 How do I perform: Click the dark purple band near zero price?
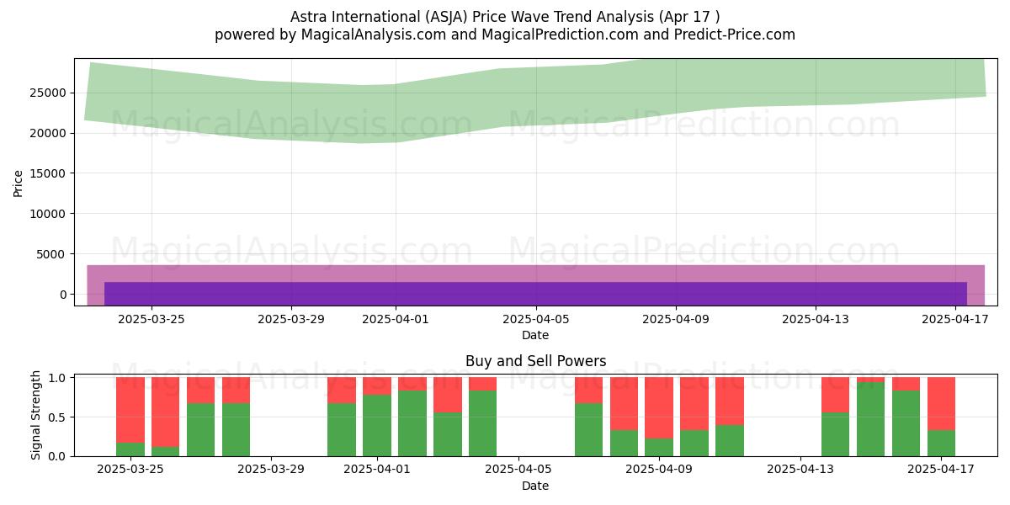pos(535,293)
